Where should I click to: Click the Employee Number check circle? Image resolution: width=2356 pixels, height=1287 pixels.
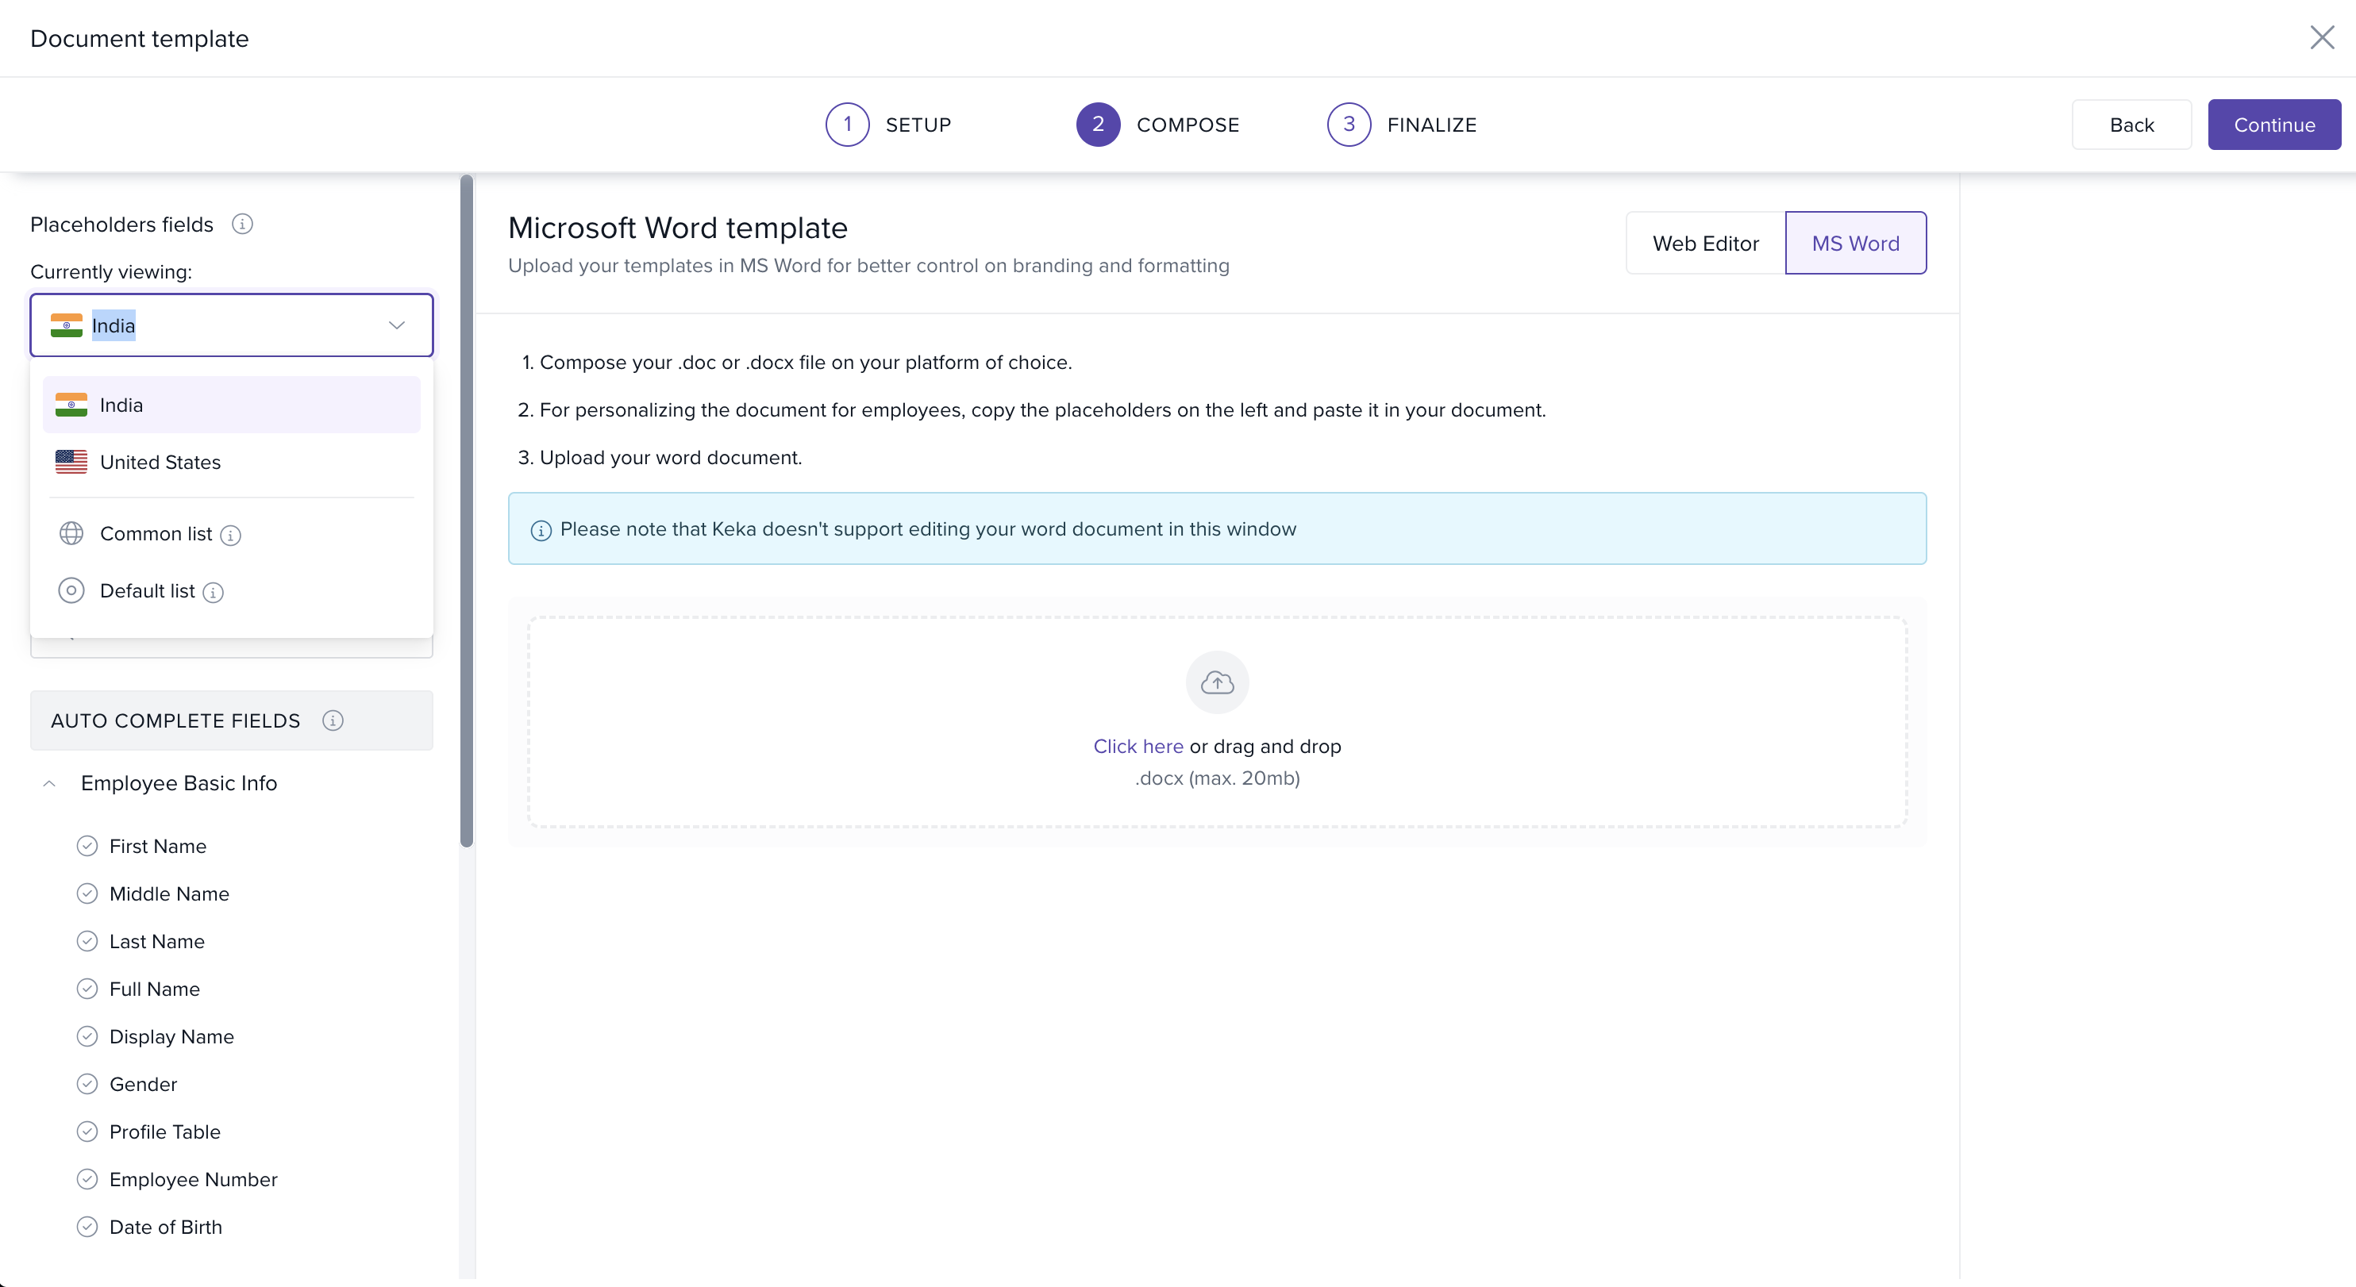click(87, 1179)
